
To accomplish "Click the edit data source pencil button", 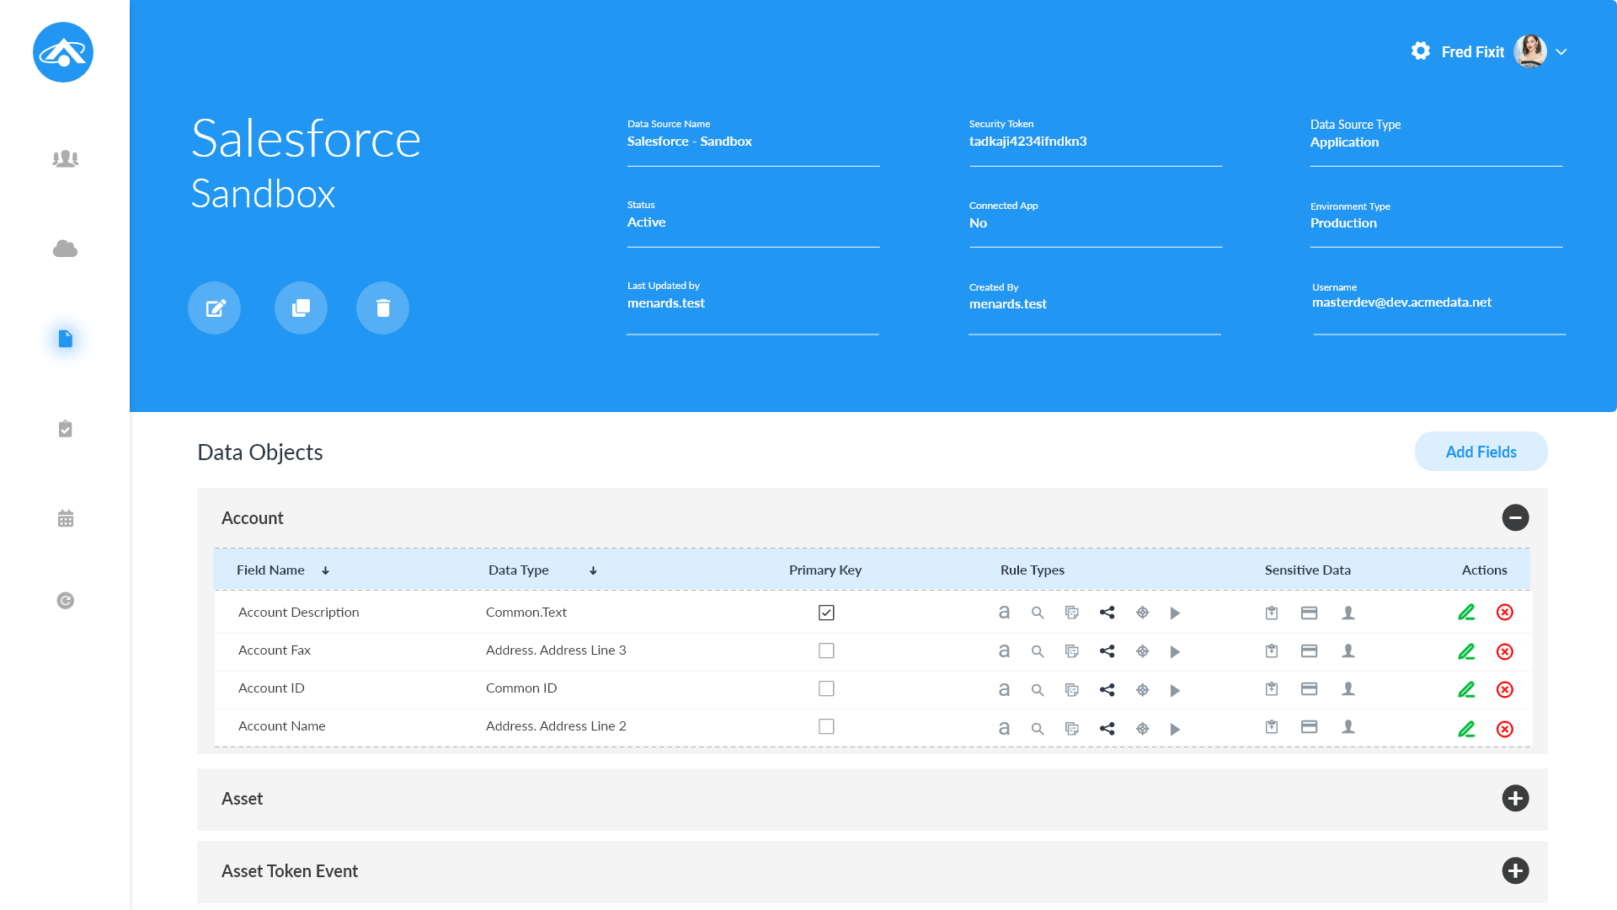I will click(214, 308).
